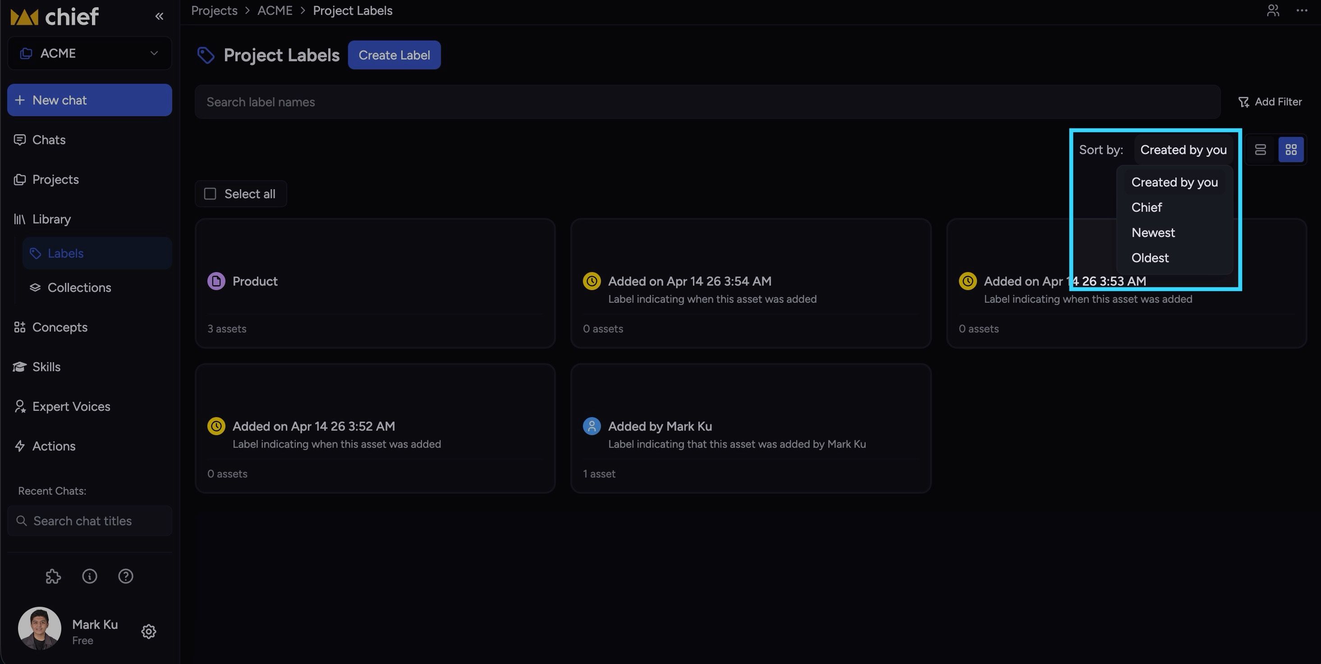The height and width of the screenshot is (664, 1321).
Task: Focus the Search label names field
Action: 708,102
